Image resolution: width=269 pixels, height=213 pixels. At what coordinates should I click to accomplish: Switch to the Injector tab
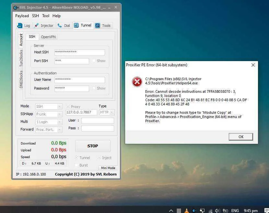[44, 26]
